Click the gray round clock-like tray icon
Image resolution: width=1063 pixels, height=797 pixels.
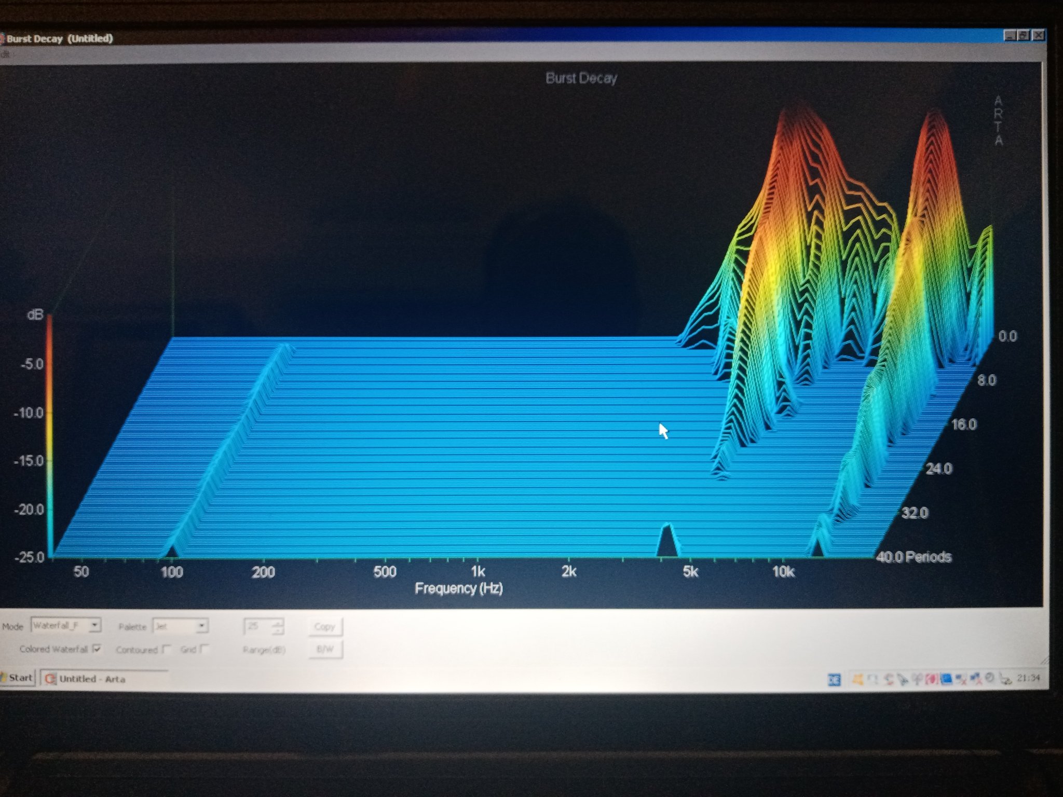point(989,678)
